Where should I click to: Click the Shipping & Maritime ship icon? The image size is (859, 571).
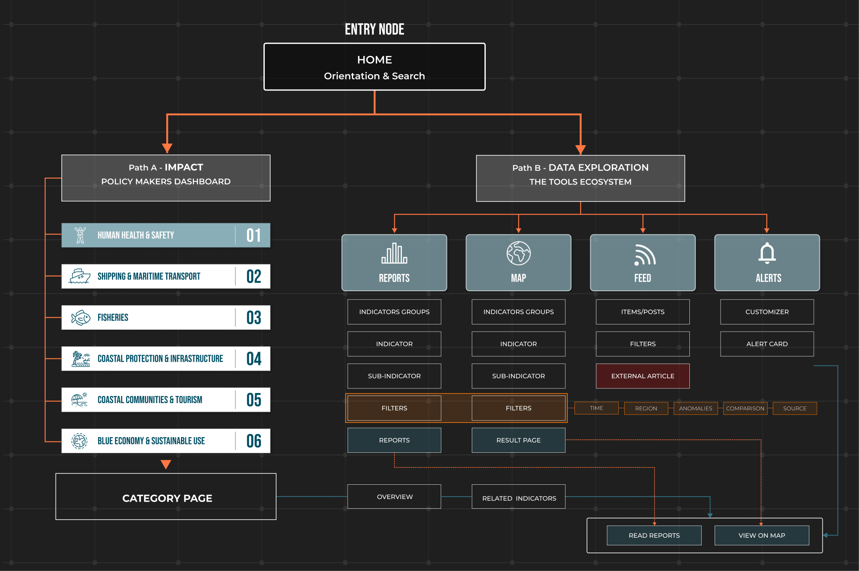click(x=80, y=276)
